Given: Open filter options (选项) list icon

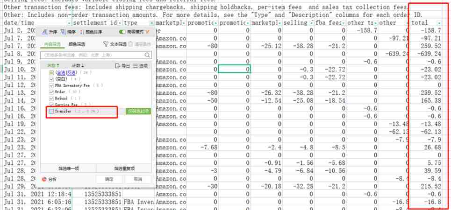Looking at the screenshot, I should pyautogui.click(x=136, y=66).
